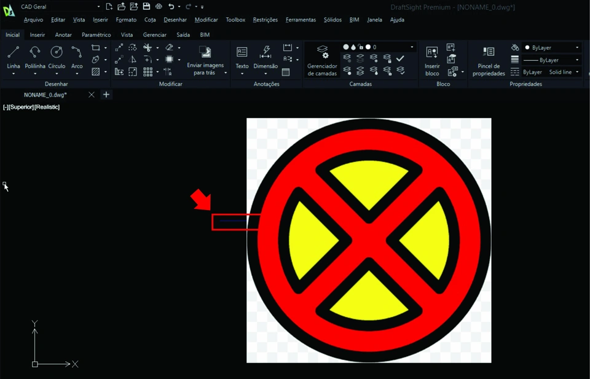Viewport: 590px width, 379px height.
Task: Open the Restrições menu
Action: [x=265, y=20]
